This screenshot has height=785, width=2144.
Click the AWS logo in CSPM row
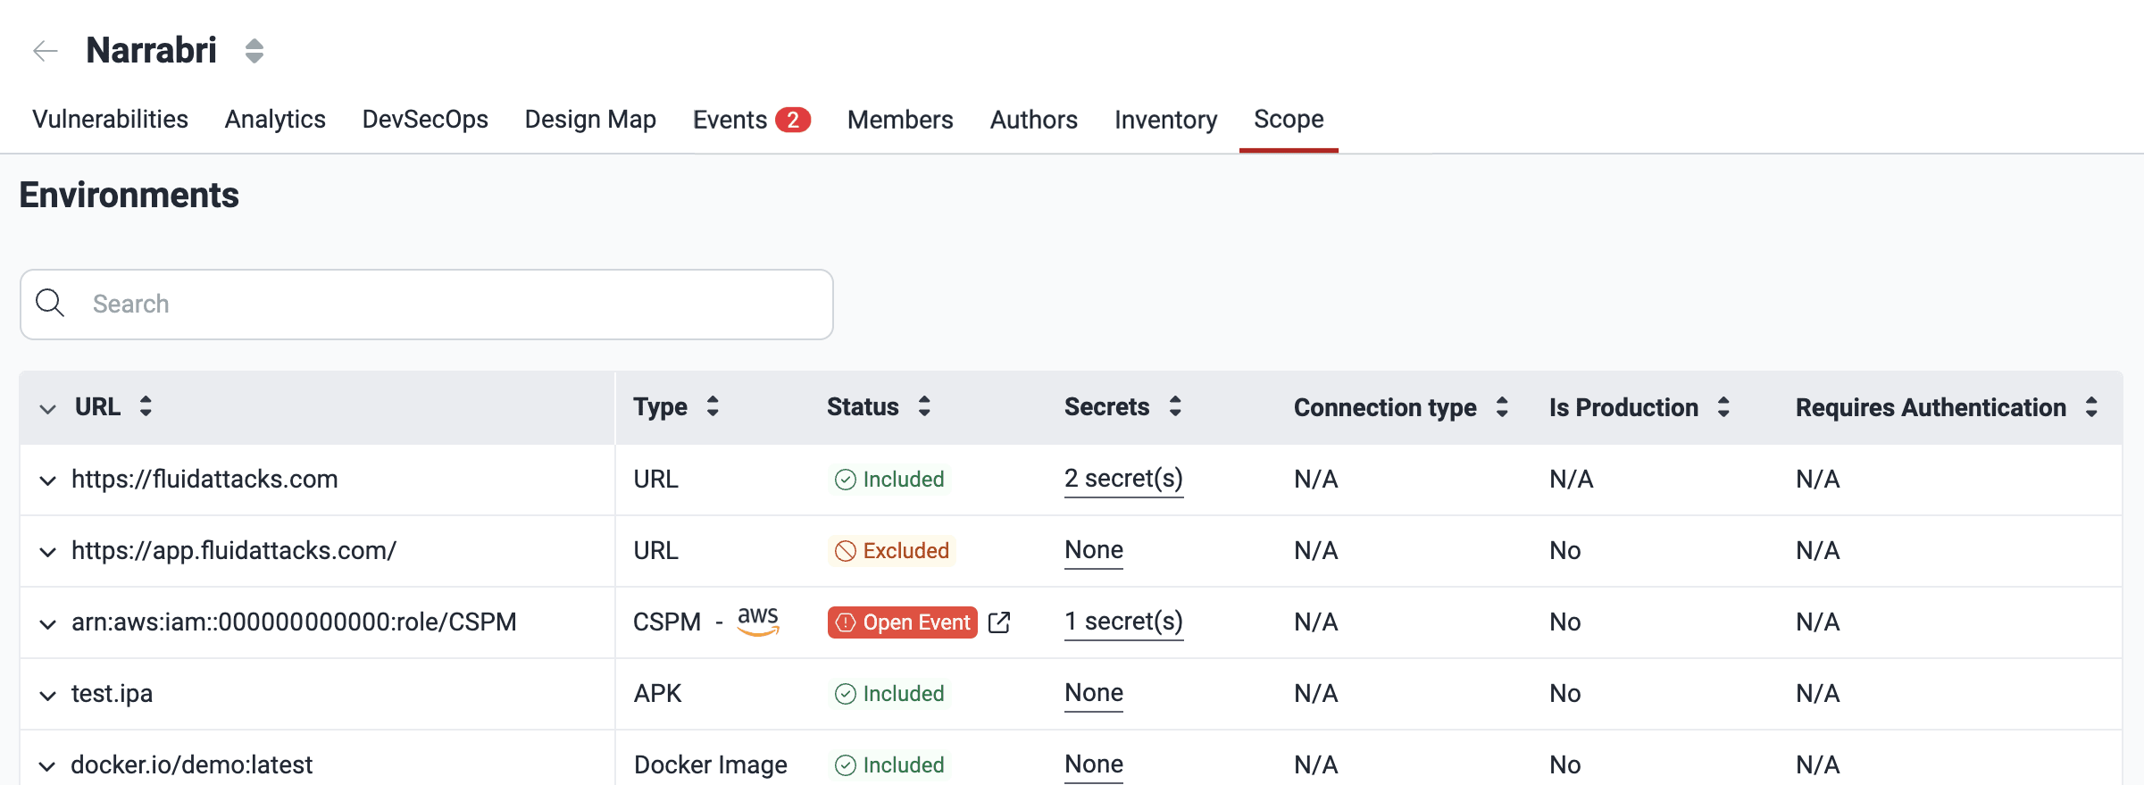(758, 621)
